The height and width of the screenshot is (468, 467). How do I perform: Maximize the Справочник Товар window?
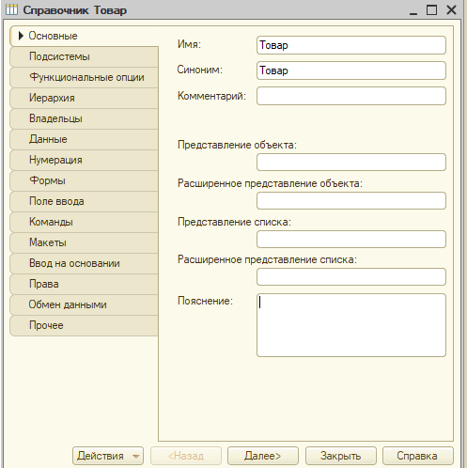(431, 10)
